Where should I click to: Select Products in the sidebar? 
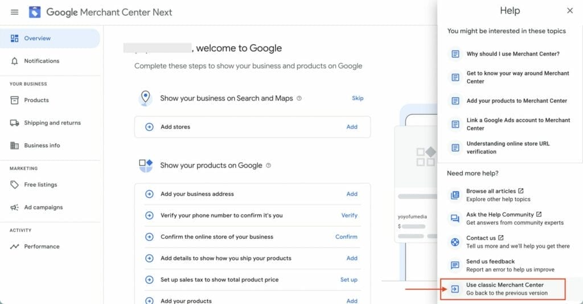coord(36,100)
